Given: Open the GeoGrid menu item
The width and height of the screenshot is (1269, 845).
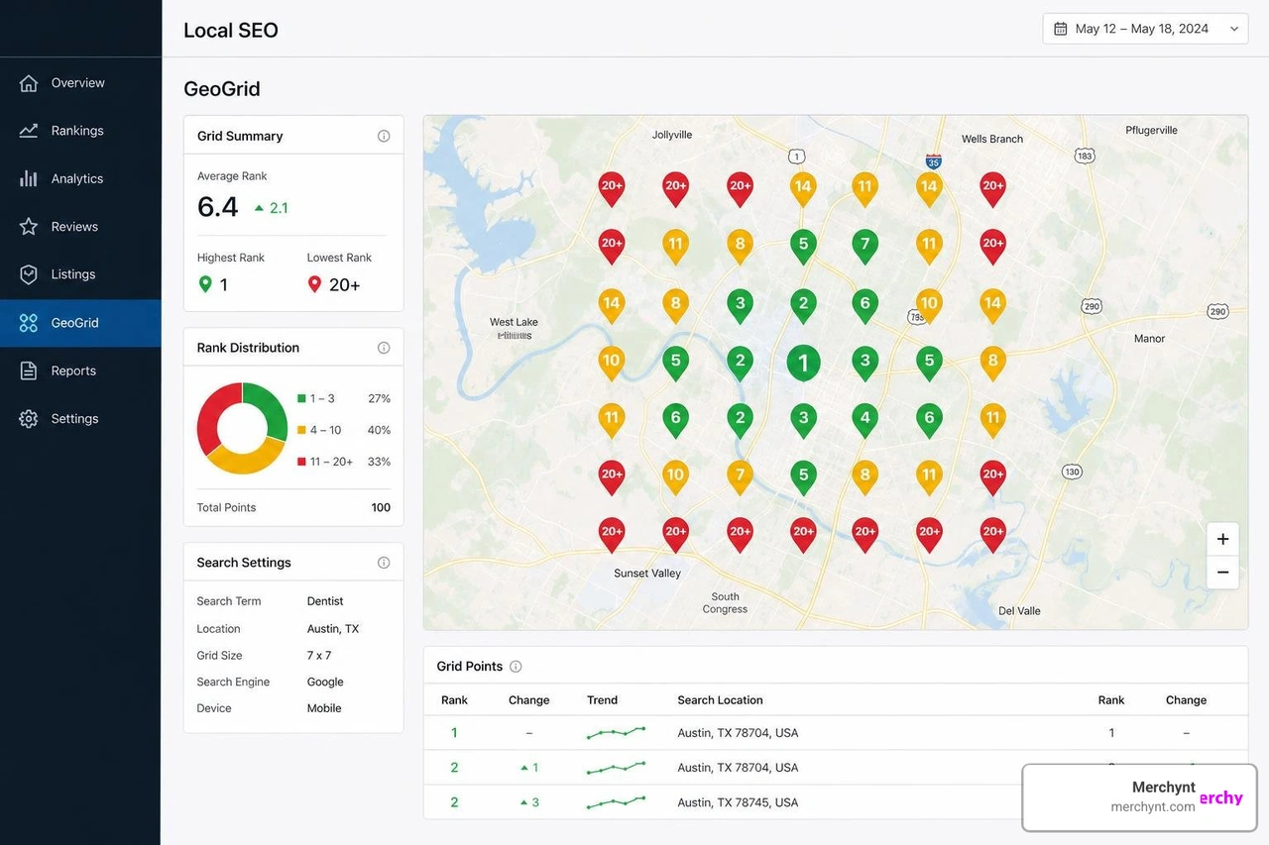Looking at the screenshot, I should tap(80, 323).
